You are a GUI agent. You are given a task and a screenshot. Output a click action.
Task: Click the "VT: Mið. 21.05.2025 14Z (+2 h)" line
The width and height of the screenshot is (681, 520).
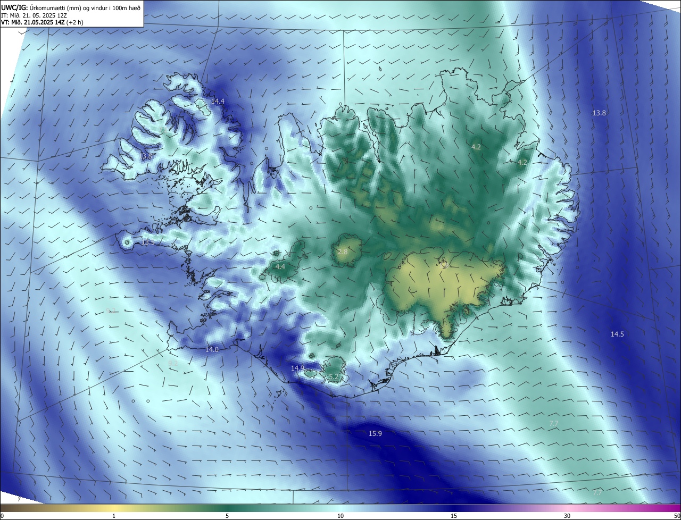click(42, 22)
